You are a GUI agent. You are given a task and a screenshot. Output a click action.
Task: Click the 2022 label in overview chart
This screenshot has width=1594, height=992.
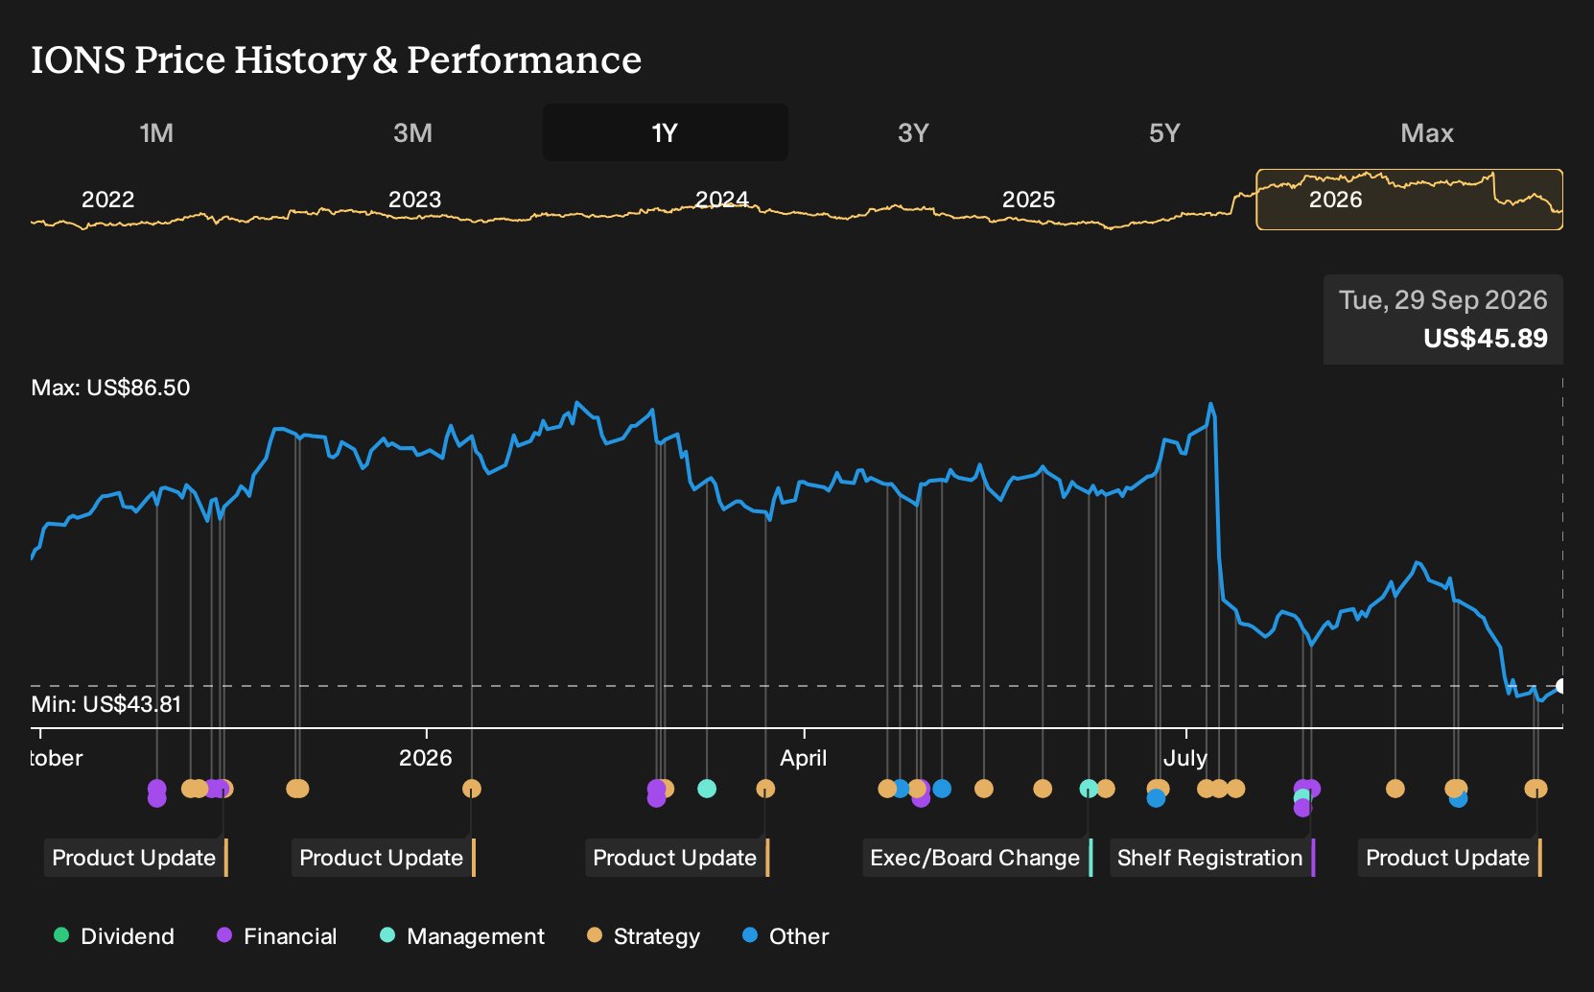pyautogui.click(x=107, y=200)
